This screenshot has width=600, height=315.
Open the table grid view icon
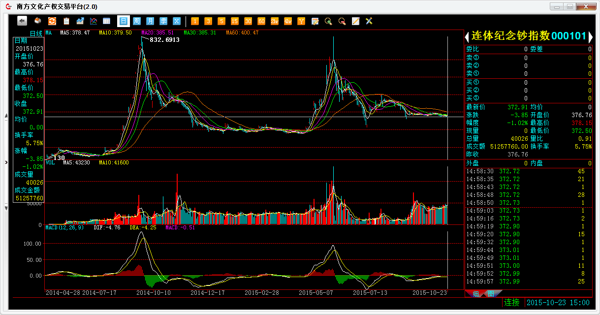tap(106, 21)
